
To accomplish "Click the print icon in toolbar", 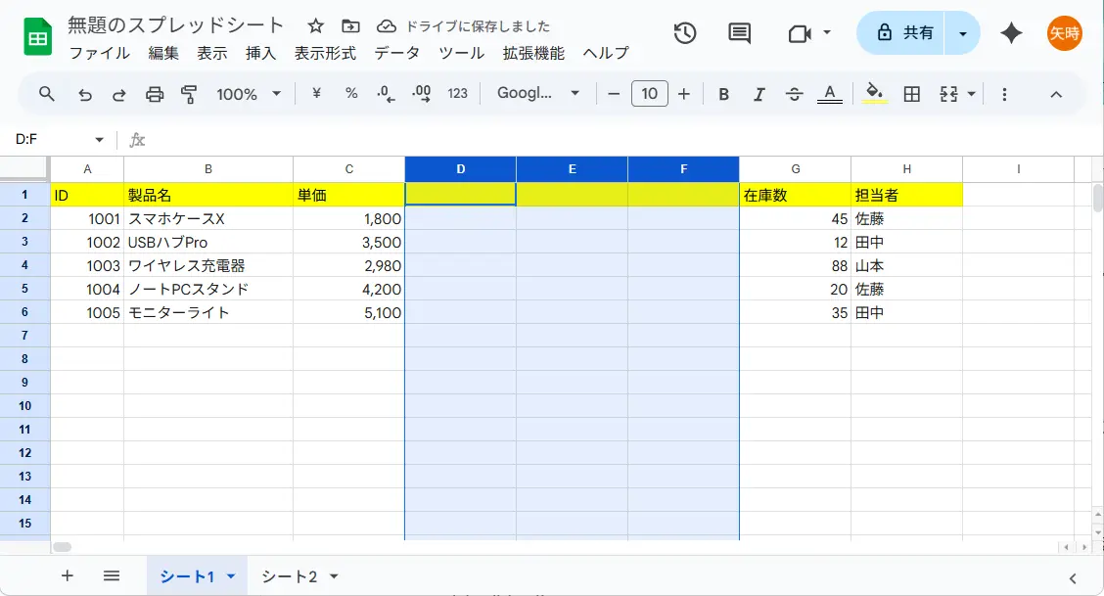I will 155,94.
